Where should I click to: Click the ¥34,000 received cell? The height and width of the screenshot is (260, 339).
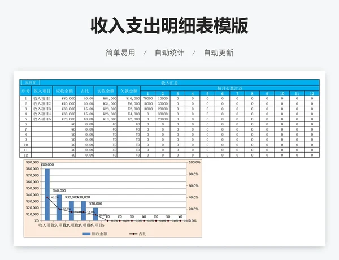(106, 103)
